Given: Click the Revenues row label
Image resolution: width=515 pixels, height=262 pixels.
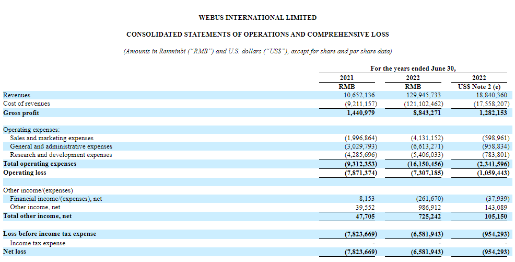Looking at the screenshot, I should tap(17, 95).
